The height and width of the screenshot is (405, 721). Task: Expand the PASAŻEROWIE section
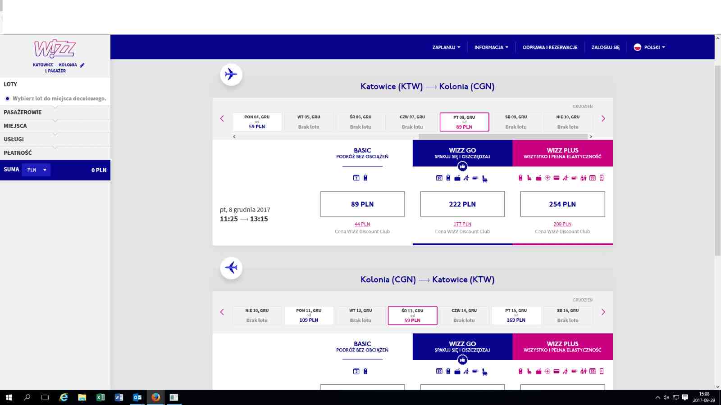[x=55, y=112]
